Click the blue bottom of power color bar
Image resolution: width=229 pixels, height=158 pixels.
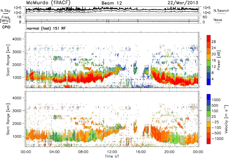[x=208, y=82]
